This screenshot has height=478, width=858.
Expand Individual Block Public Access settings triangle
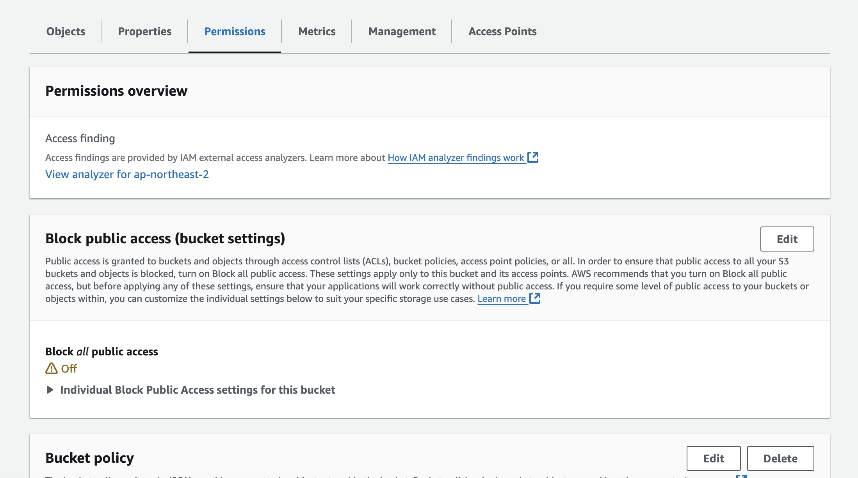coord(50,390)
